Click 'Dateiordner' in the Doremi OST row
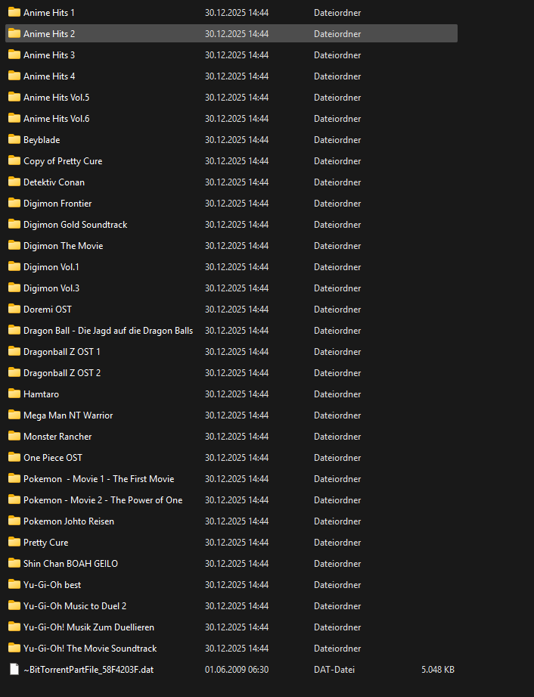The height and width of the screenshot is (697, 534). [x=337, y=309]
